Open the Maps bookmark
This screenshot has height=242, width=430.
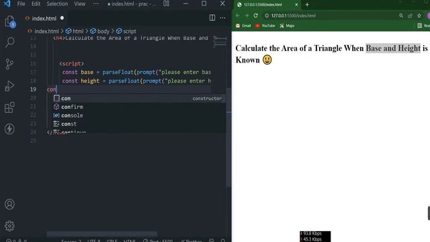pos(287,26)
